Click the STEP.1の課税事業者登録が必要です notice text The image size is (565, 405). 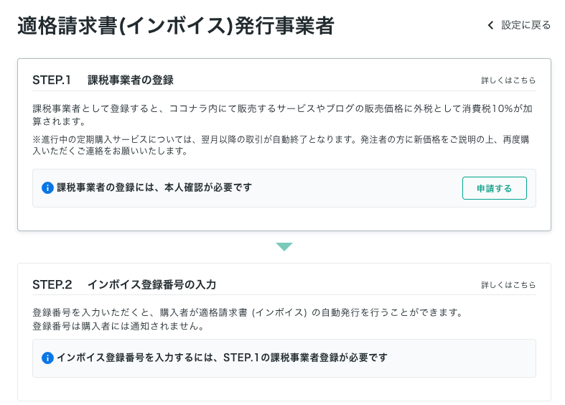pyautogui.click(x=222, y=358)
